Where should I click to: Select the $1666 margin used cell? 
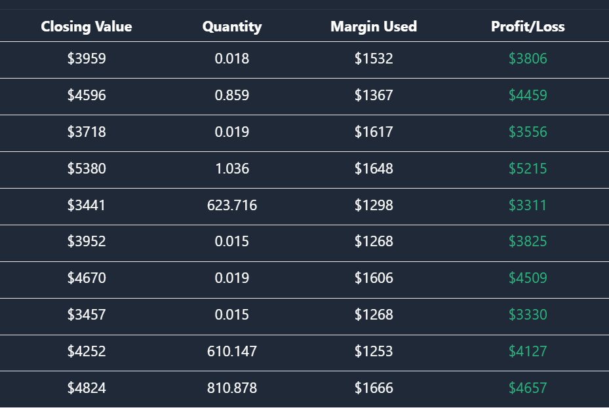point(374,388)
